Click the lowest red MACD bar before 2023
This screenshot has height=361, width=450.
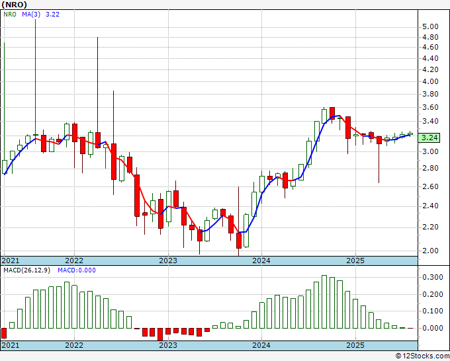[160, 335]
